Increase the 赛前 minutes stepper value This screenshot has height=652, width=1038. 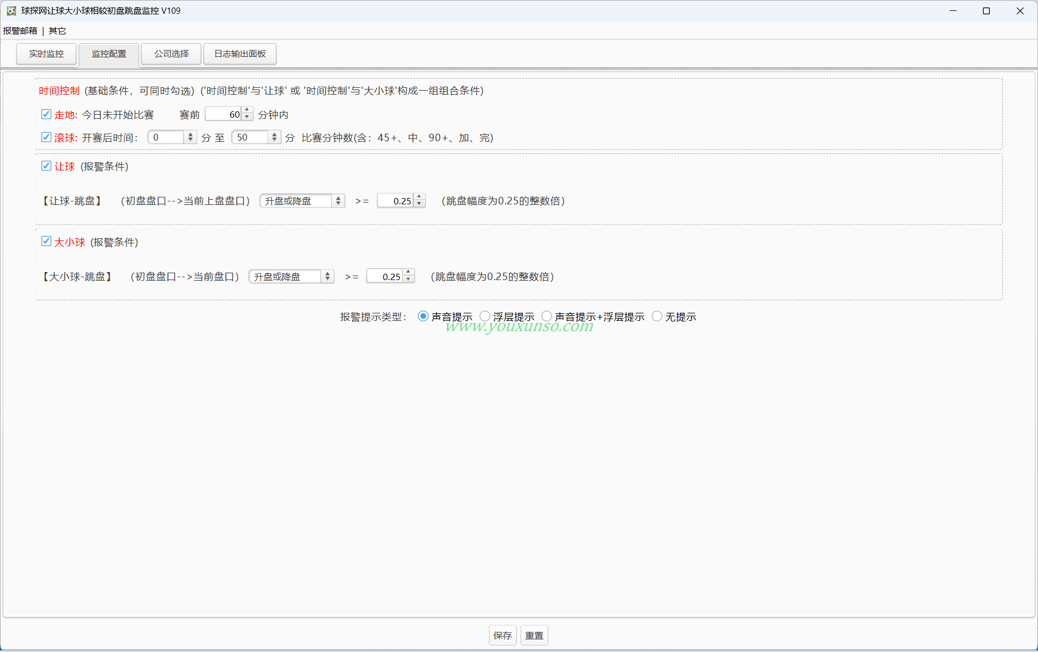247,110
